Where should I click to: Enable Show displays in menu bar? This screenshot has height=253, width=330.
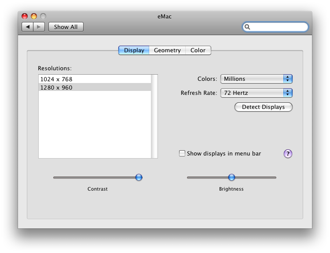(x=182, y=153)
